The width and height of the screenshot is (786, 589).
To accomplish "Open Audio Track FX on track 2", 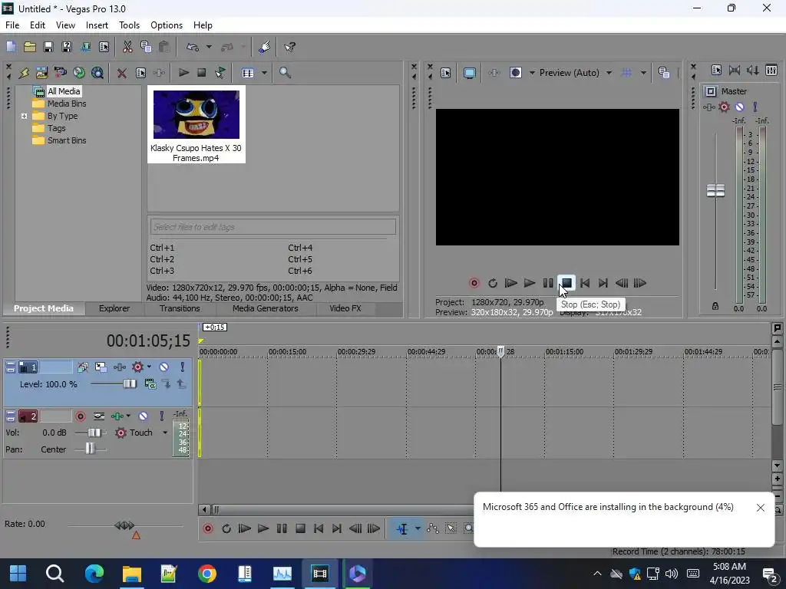I will (x=117, y=416).
